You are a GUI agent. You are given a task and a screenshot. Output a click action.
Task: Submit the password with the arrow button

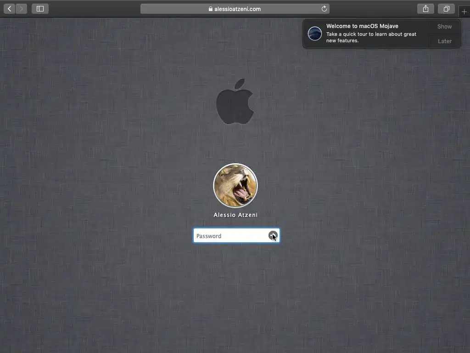[273, 236]
